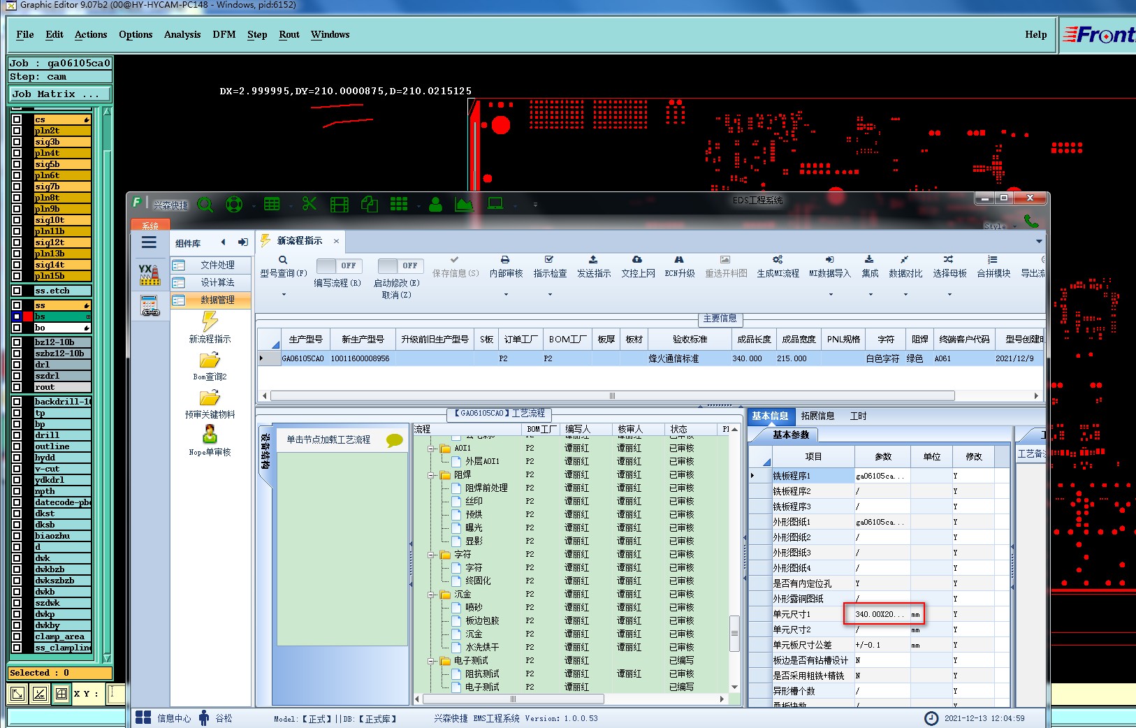
Task: Click the green area chart icon
Action: pyautogui.click(x=464, y=204)
